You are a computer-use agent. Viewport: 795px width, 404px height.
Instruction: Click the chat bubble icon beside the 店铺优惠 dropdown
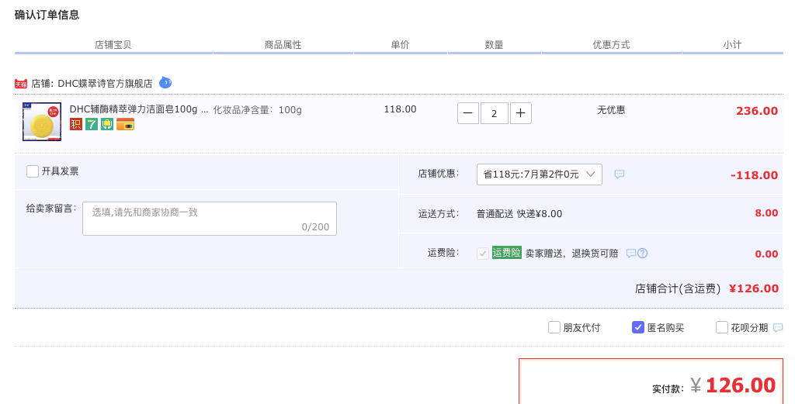(619, 174)
